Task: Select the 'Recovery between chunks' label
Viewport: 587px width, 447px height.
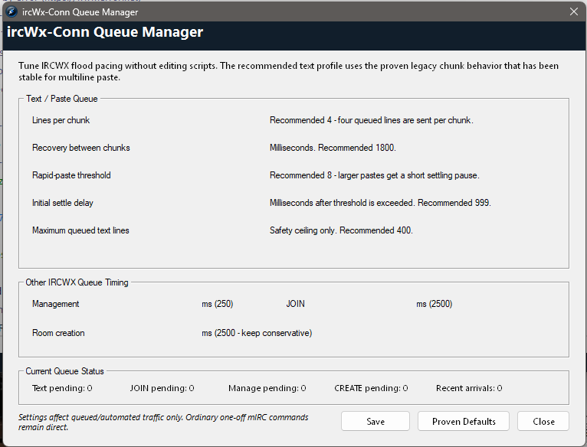Action: coord(81,148)
